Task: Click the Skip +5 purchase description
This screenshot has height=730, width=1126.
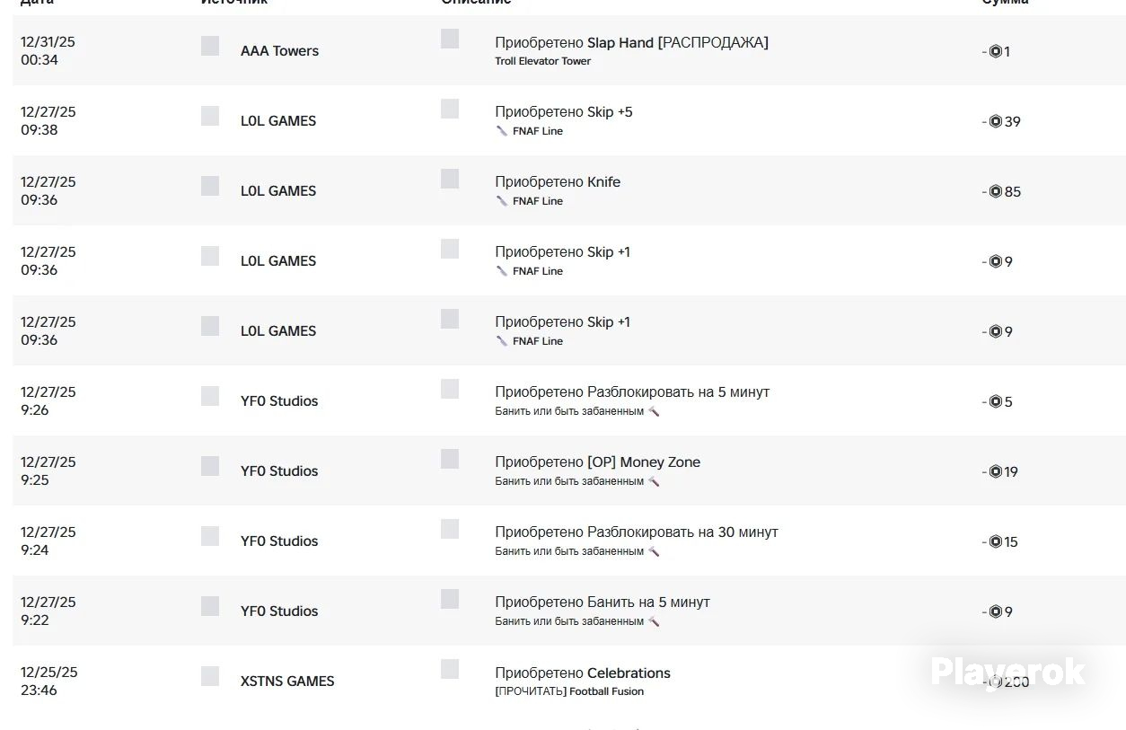Action: [564, 112]
